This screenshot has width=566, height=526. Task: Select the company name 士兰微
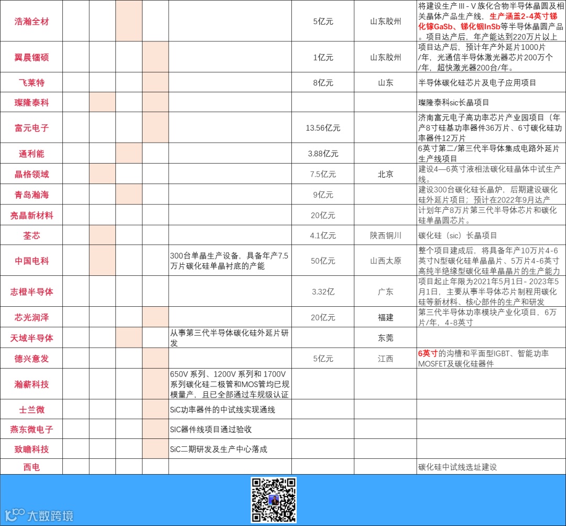(x=31, y=409)
